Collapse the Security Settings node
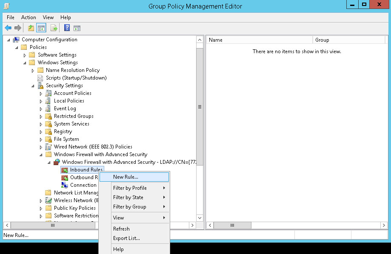Viewport: 391px width, 254px height. pos(33,86)
